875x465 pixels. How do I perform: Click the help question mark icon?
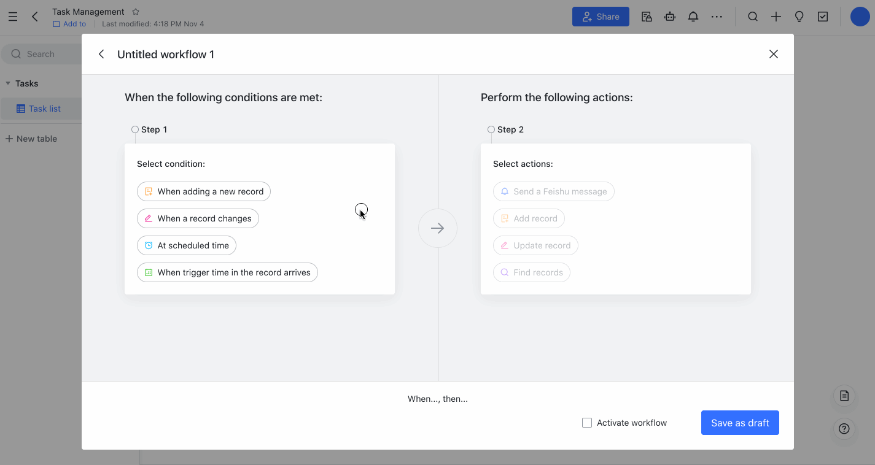point(844,429)
